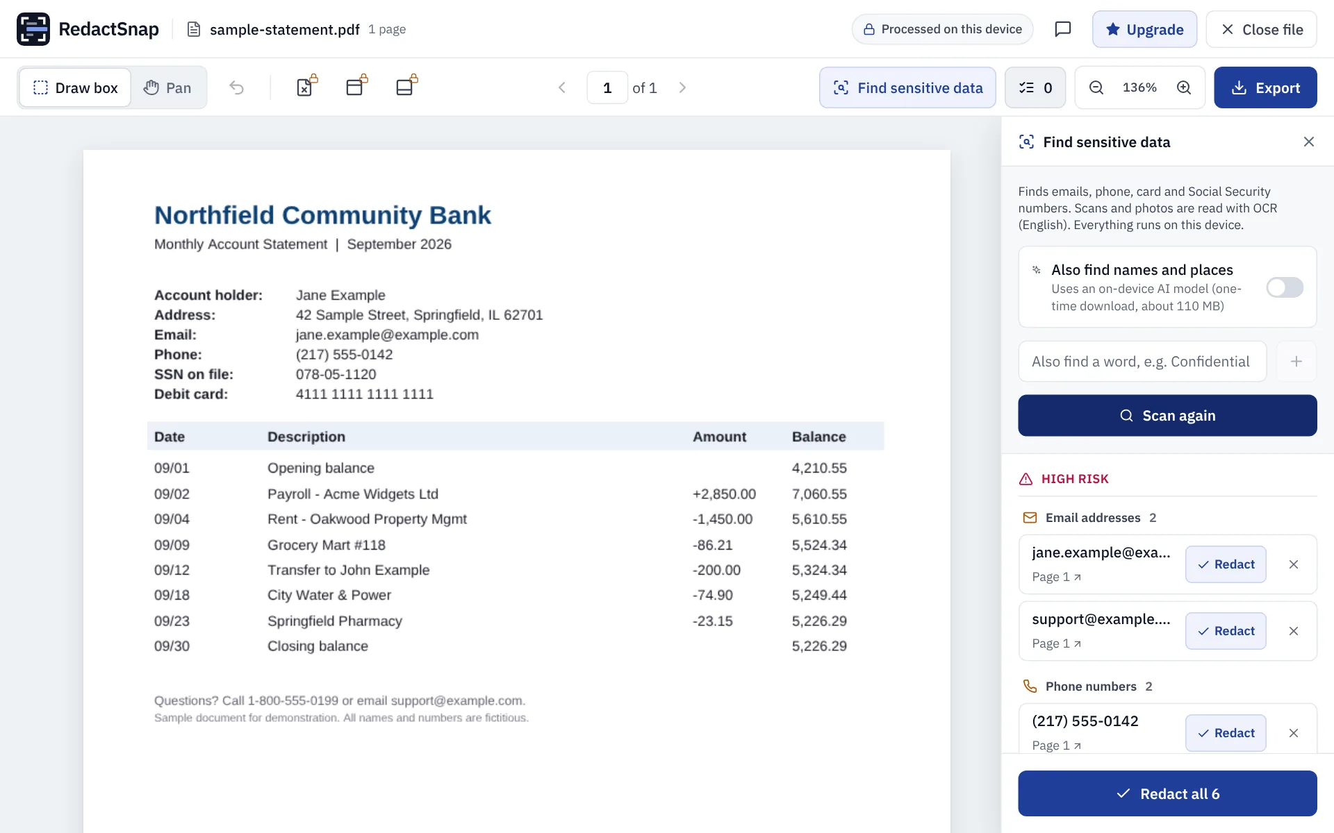Redact the jane.example email address

click(1226, 564)
